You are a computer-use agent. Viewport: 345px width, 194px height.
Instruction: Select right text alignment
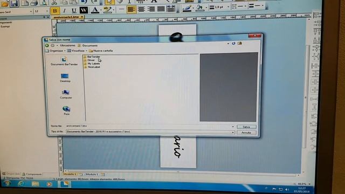(151, 9)
